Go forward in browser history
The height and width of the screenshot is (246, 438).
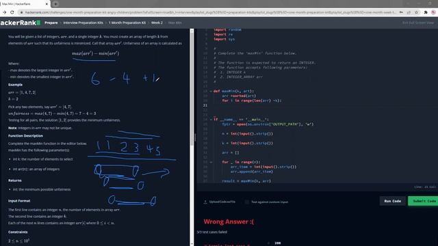pos(5,12)
